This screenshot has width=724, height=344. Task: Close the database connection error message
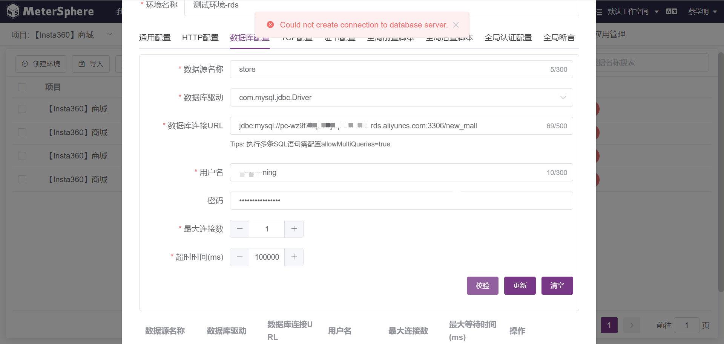coord(456,25)
